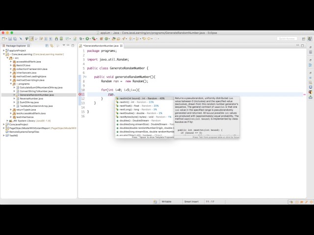This screenshot has width=314, height=235.
Task: Select the collectionFramewrokInJava package
Action: [31, 69]
